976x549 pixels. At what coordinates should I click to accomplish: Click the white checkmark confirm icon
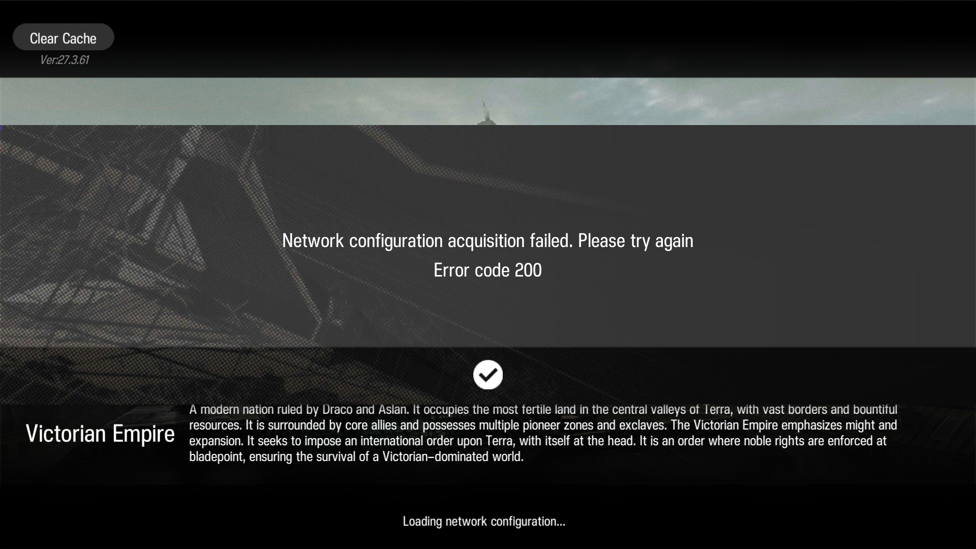[x=488, y=375]
